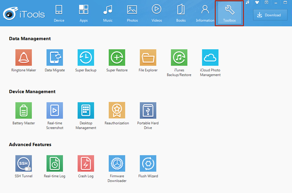
Task: Open the skin (t-shirt) icon
Action: [257, 3]
